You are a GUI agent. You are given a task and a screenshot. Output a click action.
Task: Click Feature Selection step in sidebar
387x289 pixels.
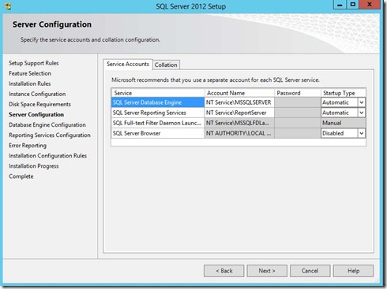[30, 73]
